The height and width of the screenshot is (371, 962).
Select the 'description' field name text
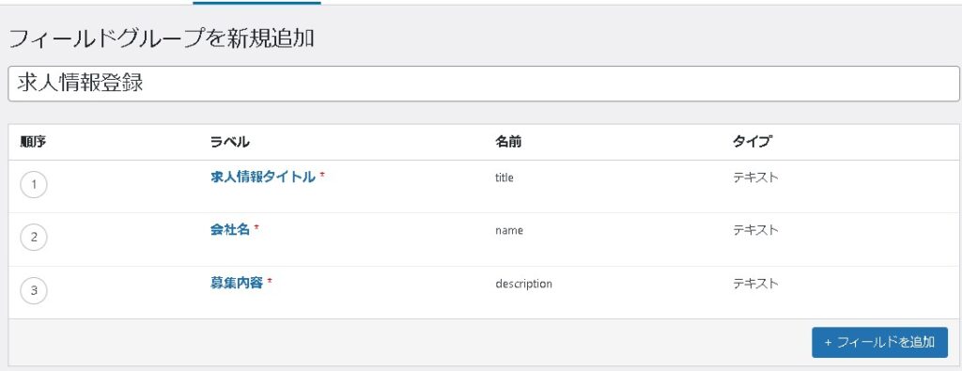(524, 284)
